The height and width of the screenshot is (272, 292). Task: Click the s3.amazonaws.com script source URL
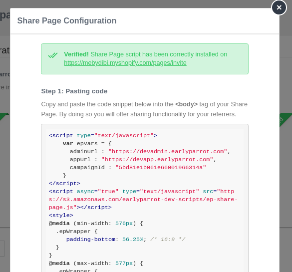tap(143, 200)
